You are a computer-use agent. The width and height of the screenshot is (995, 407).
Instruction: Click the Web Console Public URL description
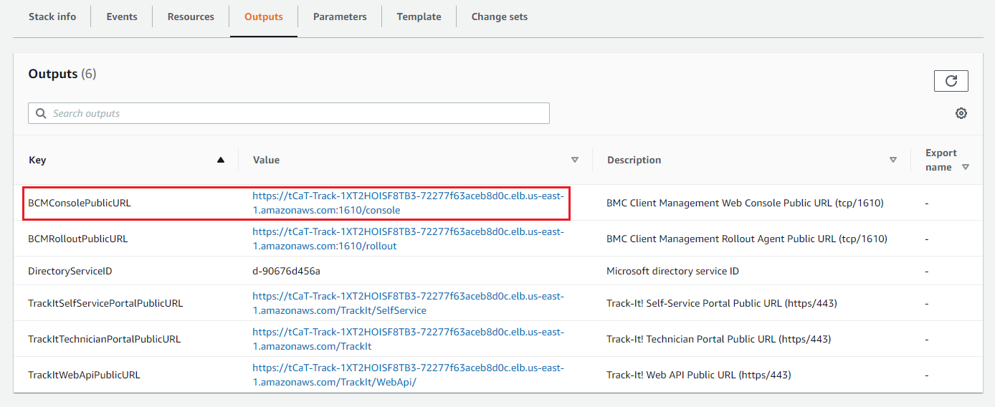coord(745,203)
